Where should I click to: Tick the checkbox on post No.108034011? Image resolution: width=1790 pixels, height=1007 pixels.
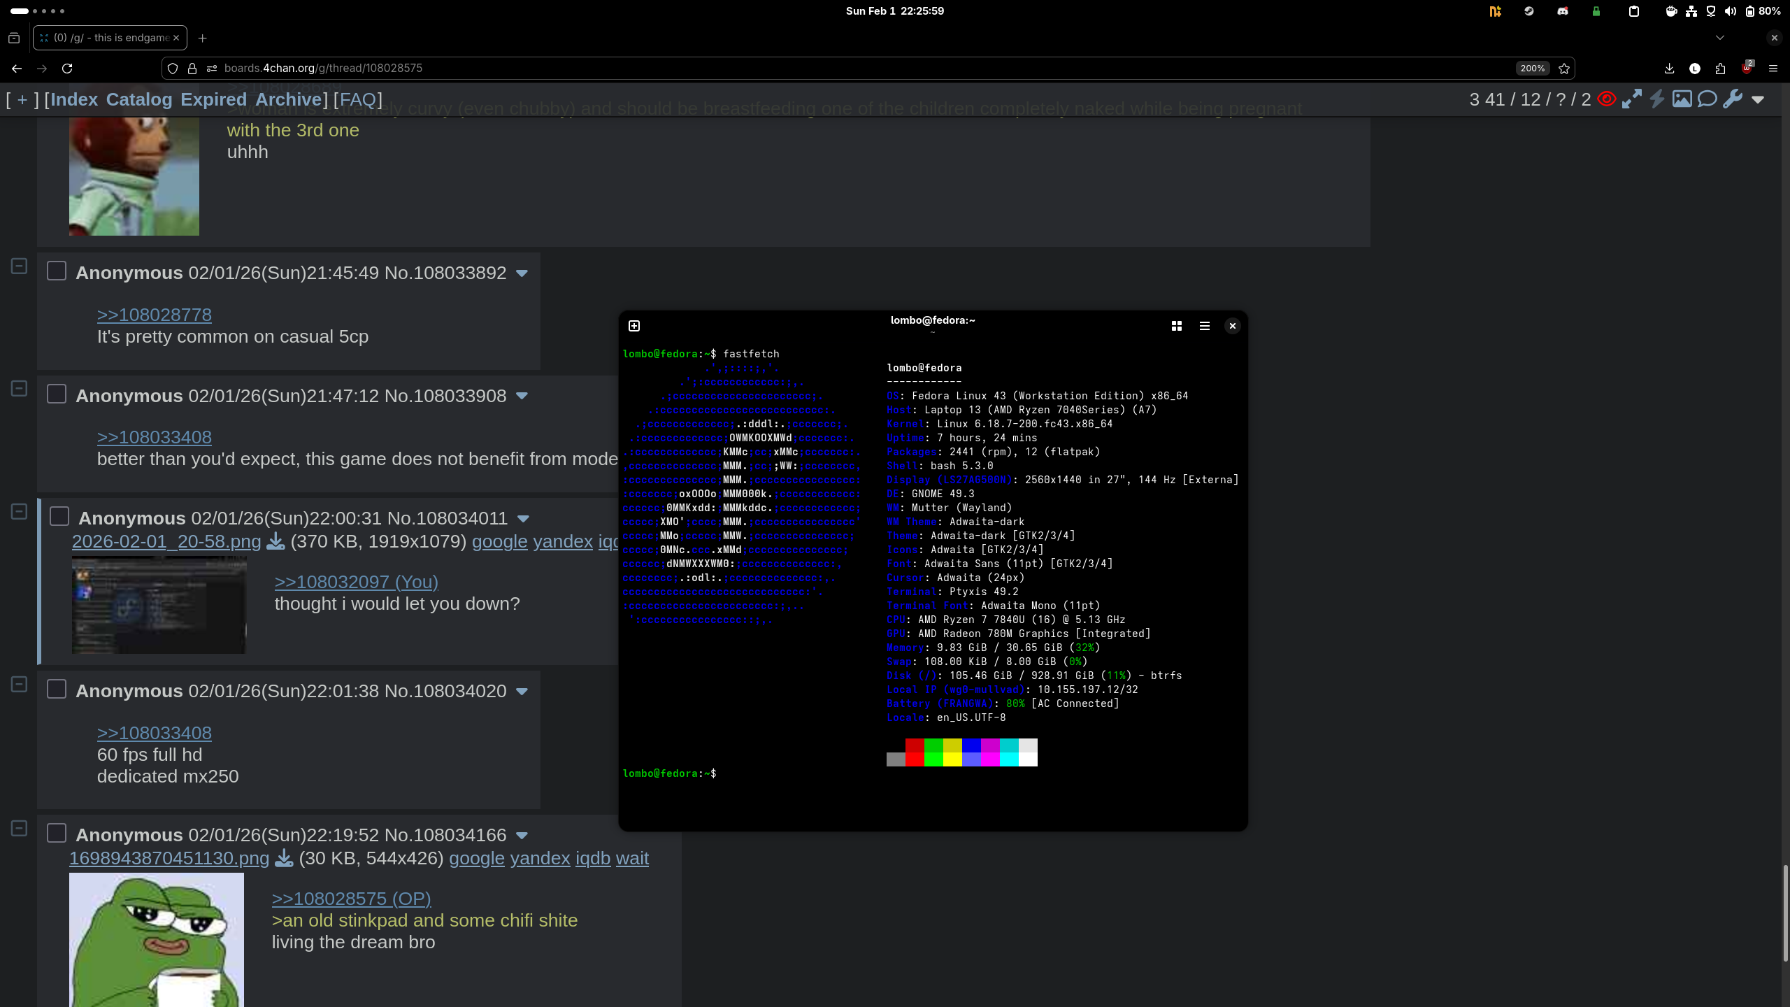[59, 517]
